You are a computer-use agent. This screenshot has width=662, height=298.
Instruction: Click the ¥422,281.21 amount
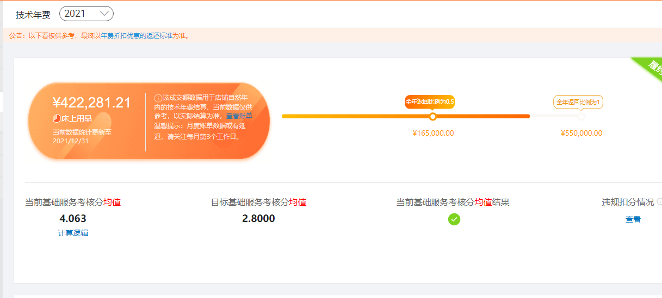(x=92, y=103)
